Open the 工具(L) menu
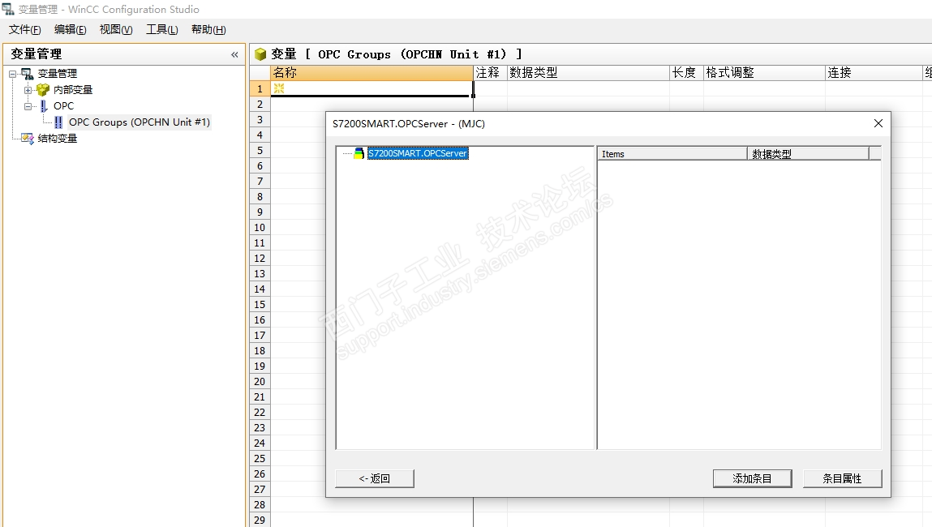This screenshot has width=932, height=527. pyautogui.click(x=161, y=30)
